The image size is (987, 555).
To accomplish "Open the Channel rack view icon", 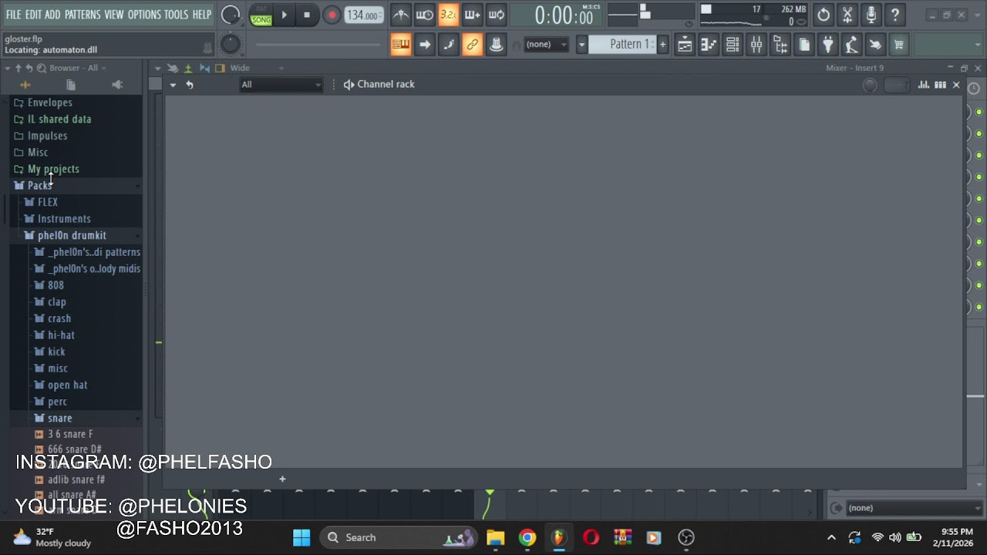I will 733,45.
